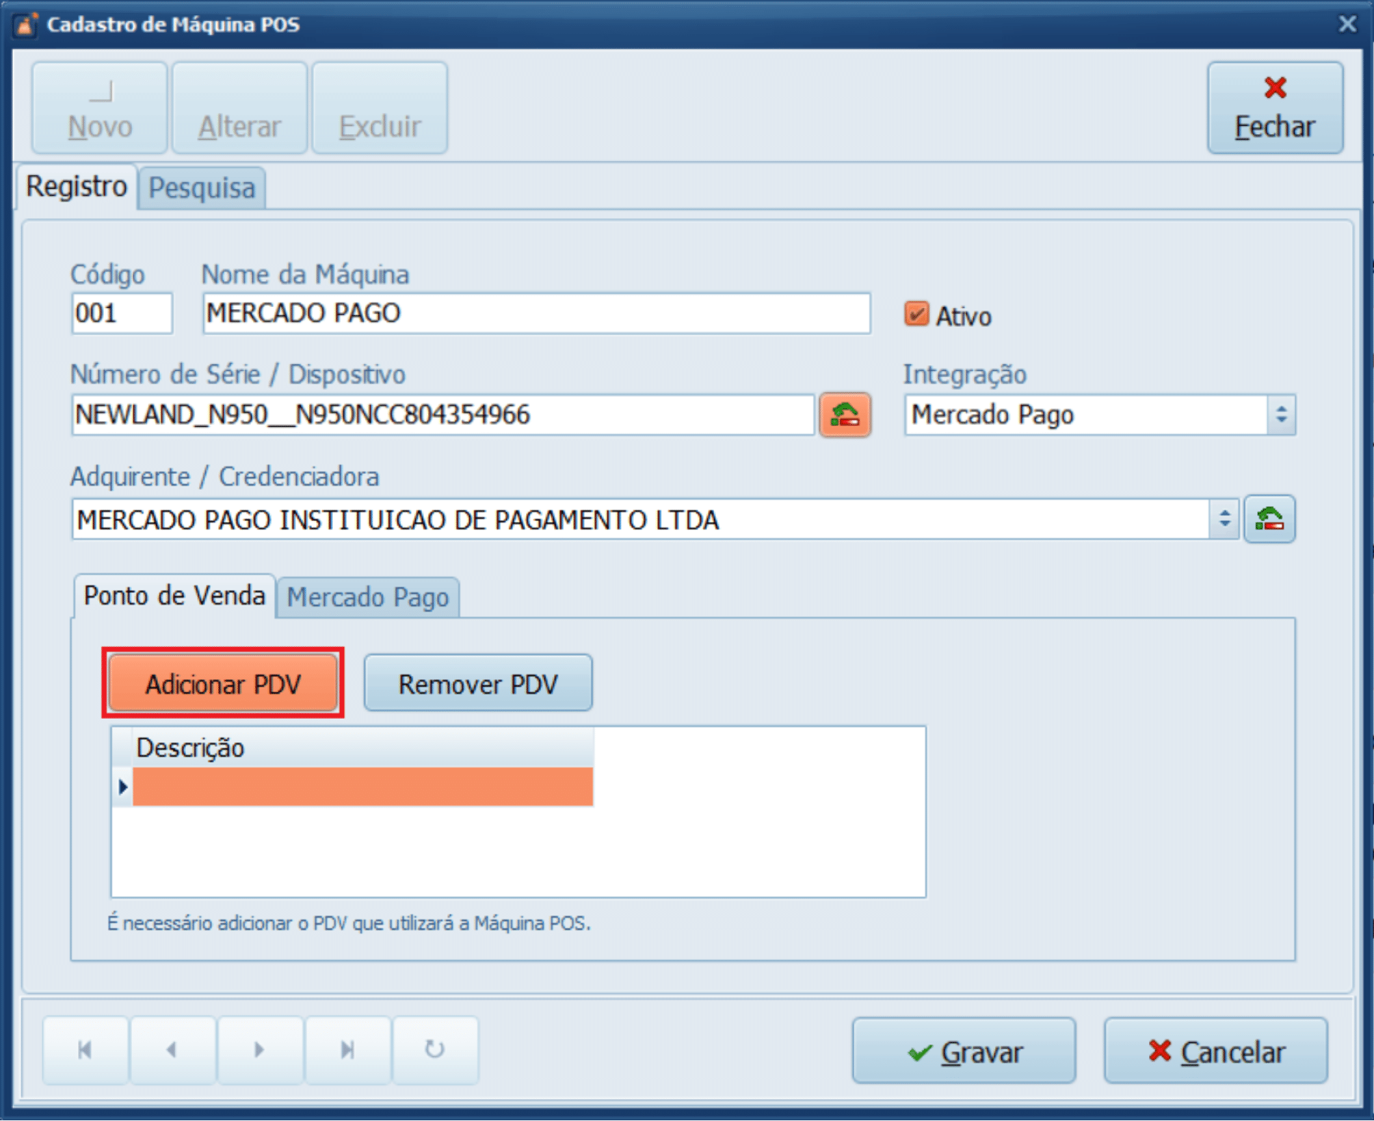1374x1121 pixels.
Task: Open the Mercado Pago sub-tab
Action: [x=367, y=597]
